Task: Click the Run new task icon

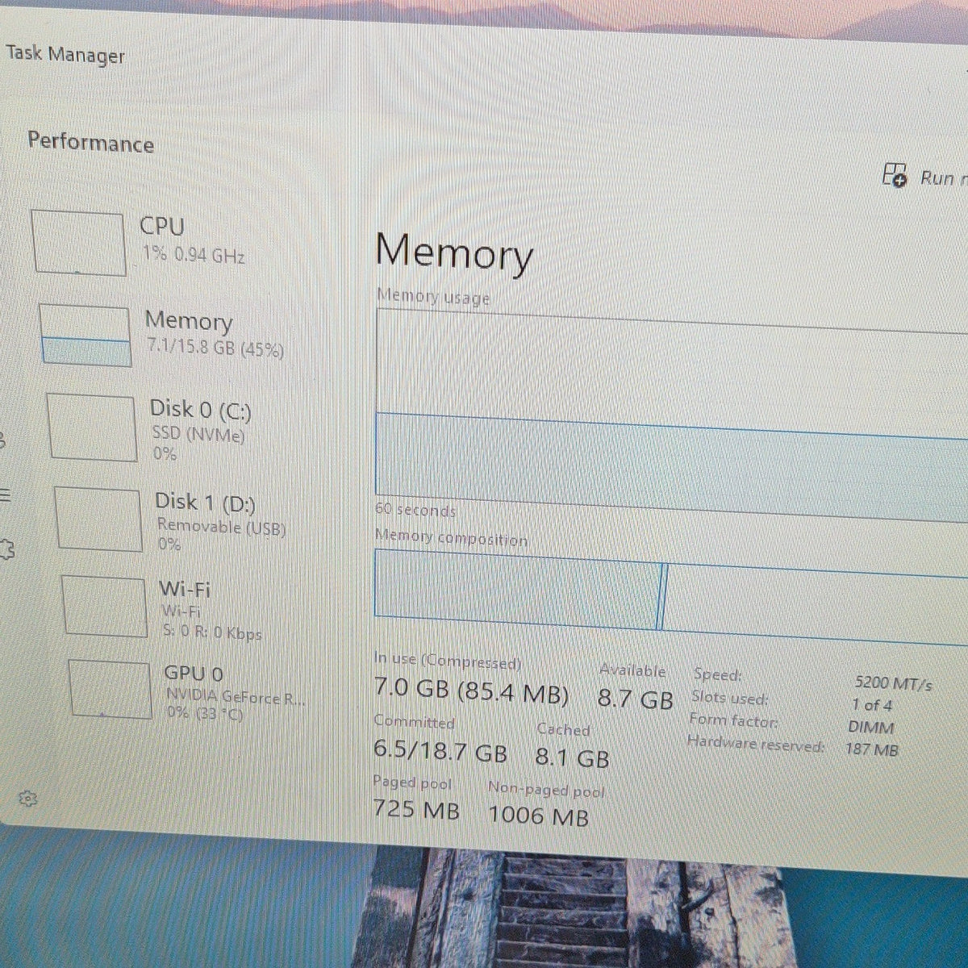Action: pyautogui.click(x=895, y=175)
